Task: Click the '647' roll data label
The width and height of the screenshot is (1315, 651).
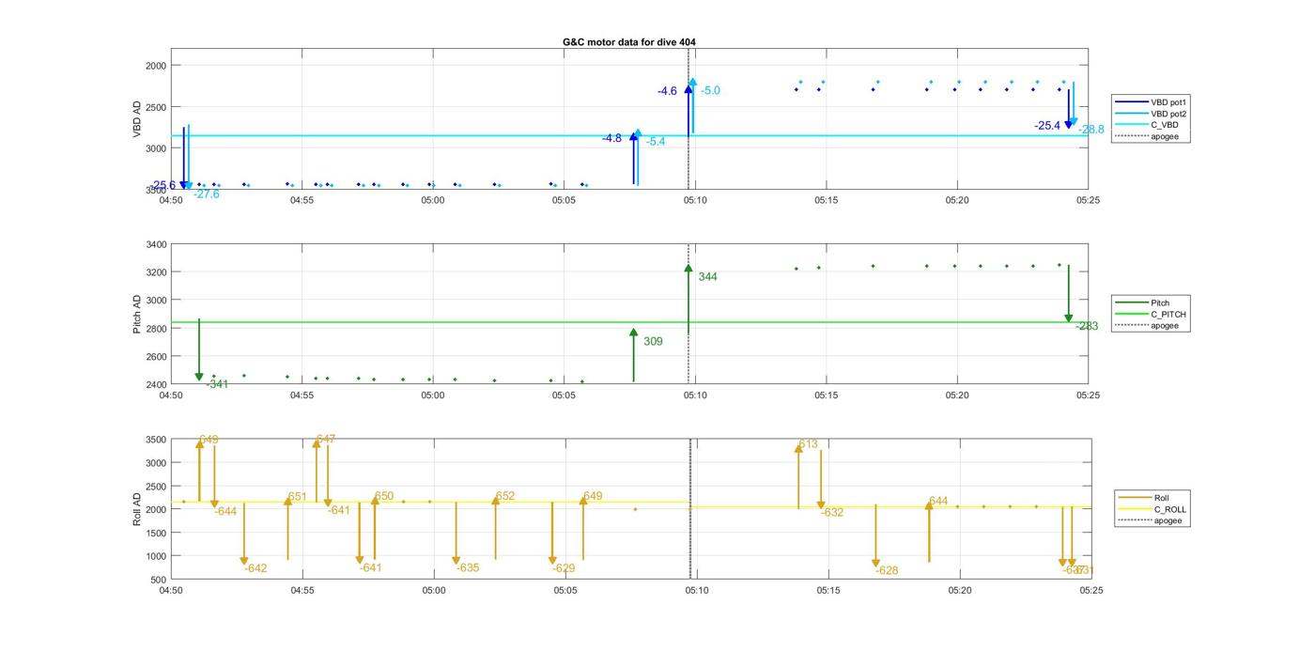Action: 326,440
